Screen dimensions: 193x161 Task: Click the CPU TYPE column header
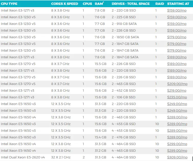[x=9, y=4]
